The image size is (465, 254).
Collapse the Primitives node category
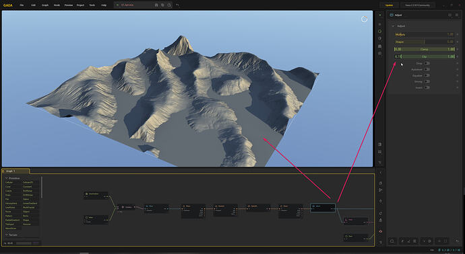(x=7, y=178)
